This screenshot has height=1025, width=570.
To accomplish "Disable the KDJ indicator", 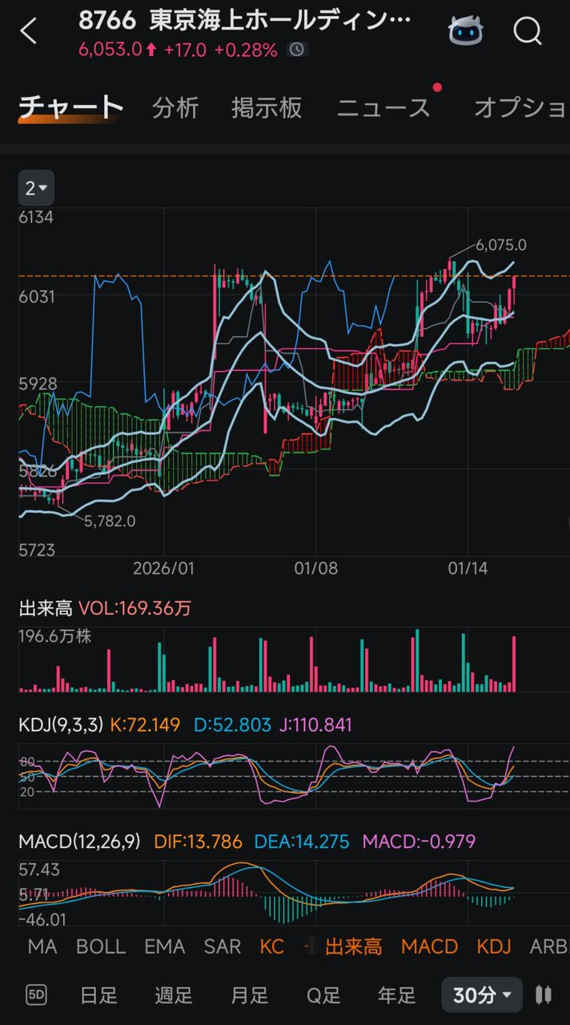I will 493,947.
